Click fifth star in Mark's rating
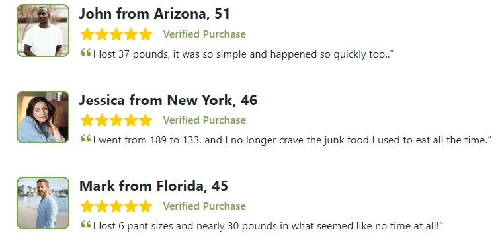The width and height of the screenshot is (498, 242). (x=145, y=206)
